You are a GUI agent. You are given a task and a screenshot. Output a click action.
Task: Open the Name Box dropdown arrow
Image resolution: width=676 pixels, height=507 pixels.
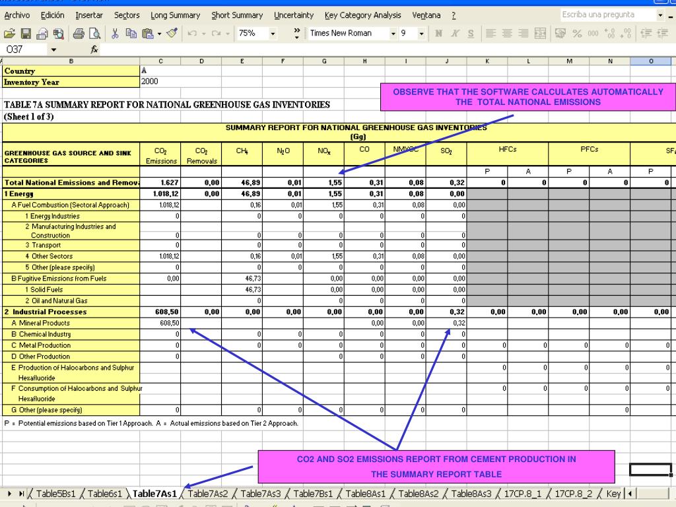coord(53,50)
